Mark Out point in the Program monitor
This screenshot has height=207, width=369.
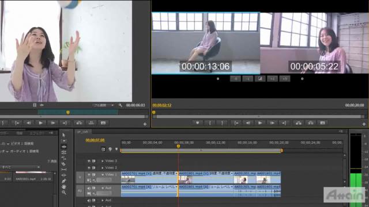point(222,122)
